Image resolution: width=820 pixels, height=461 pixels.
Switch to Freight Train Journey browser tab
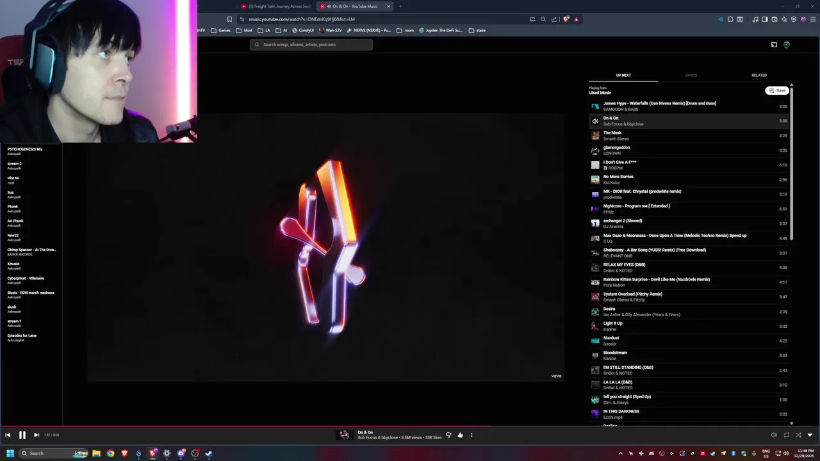276,6
